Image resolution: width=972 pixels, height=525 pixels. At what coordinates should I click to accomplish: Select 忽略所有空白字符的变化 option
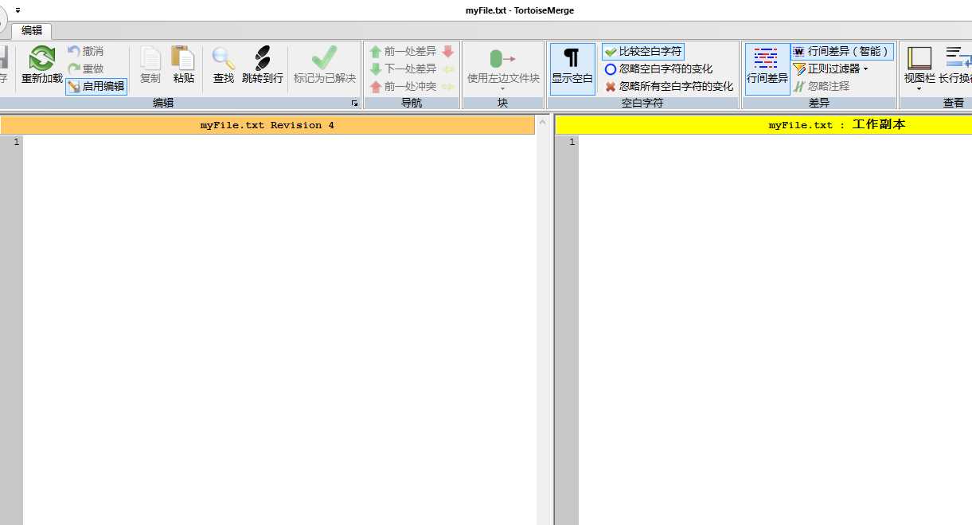tap(669, 86)
